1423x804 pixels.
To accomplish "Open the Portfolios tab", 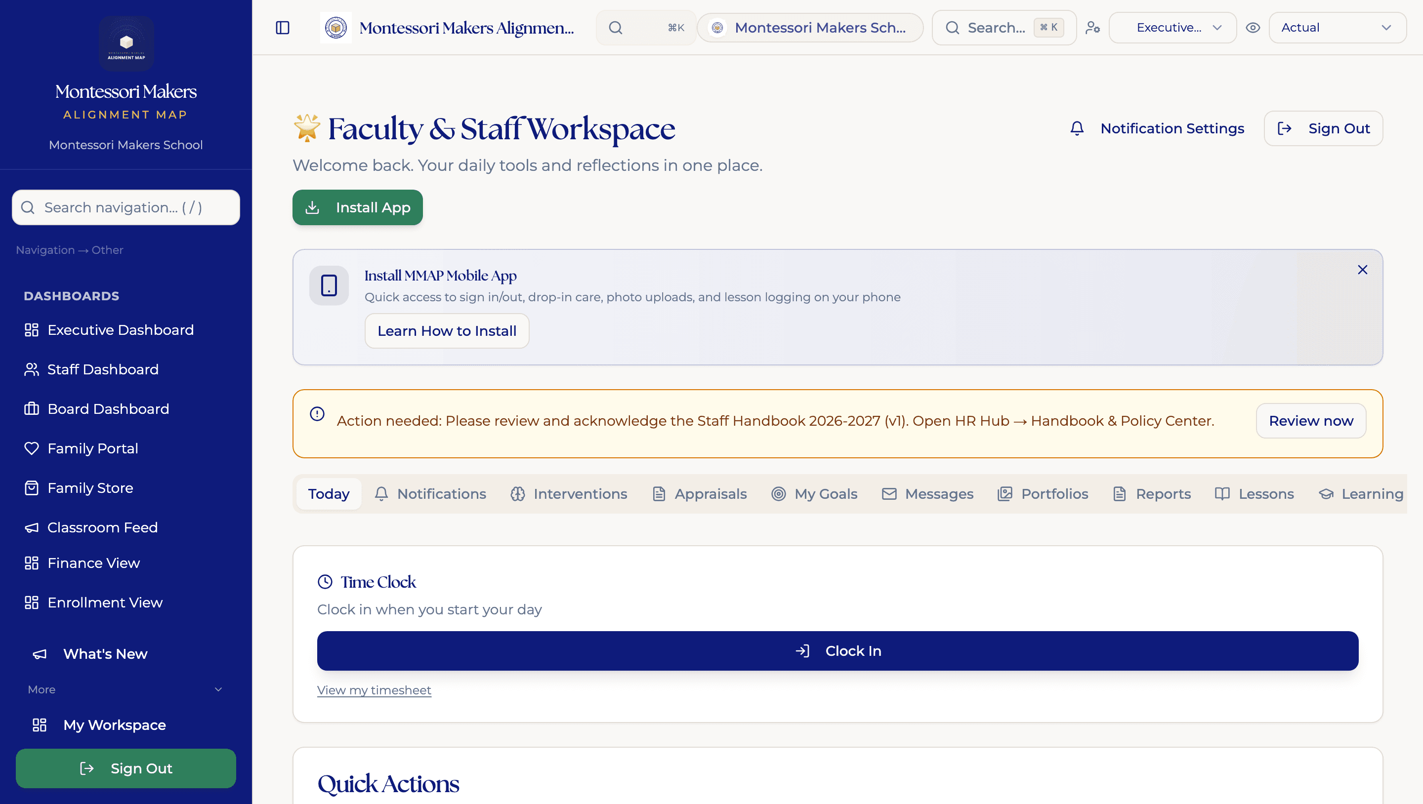I will coord(1043,494).
